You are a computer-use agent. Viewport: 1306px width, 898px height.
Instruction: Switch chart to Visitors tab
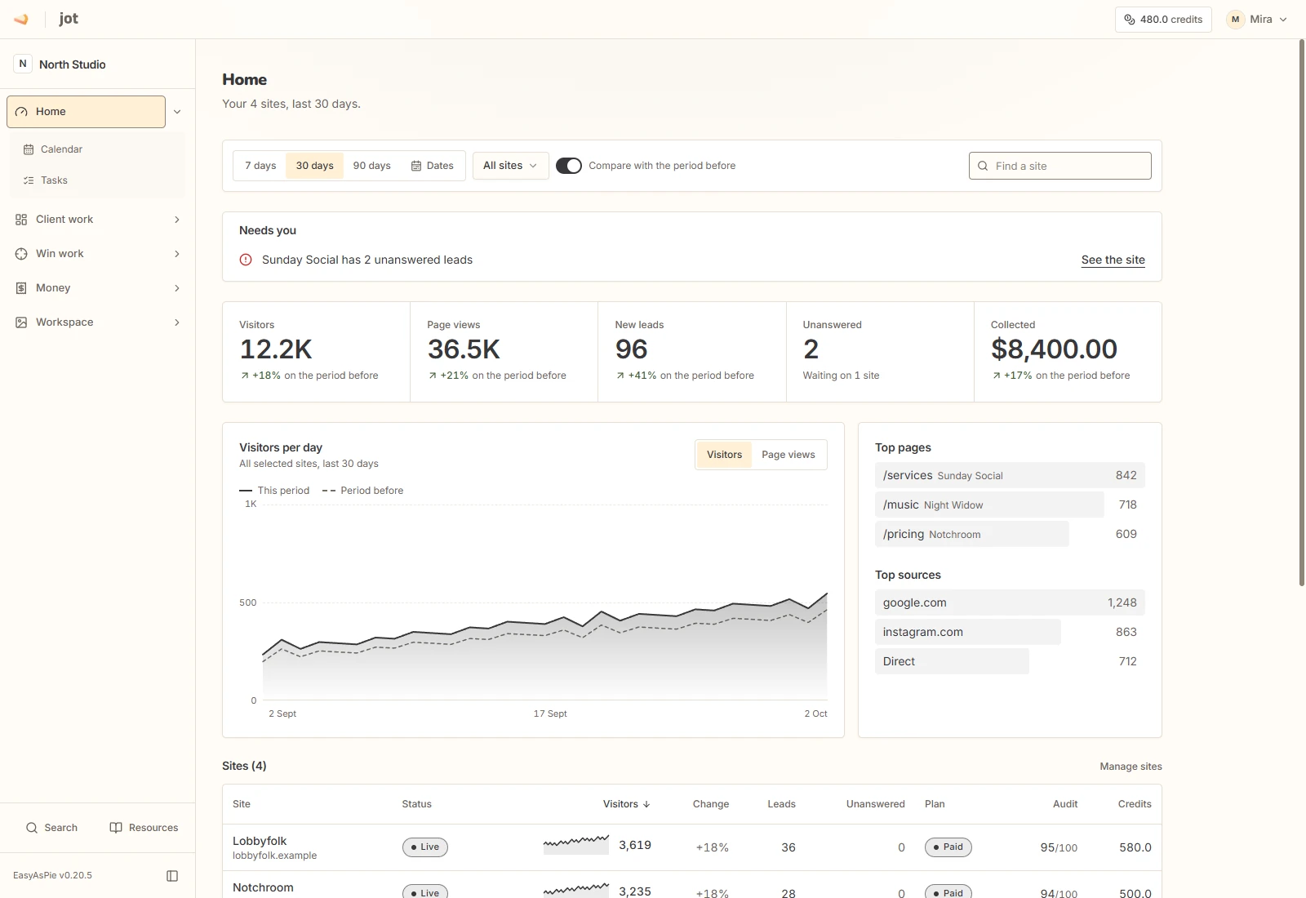724,455
